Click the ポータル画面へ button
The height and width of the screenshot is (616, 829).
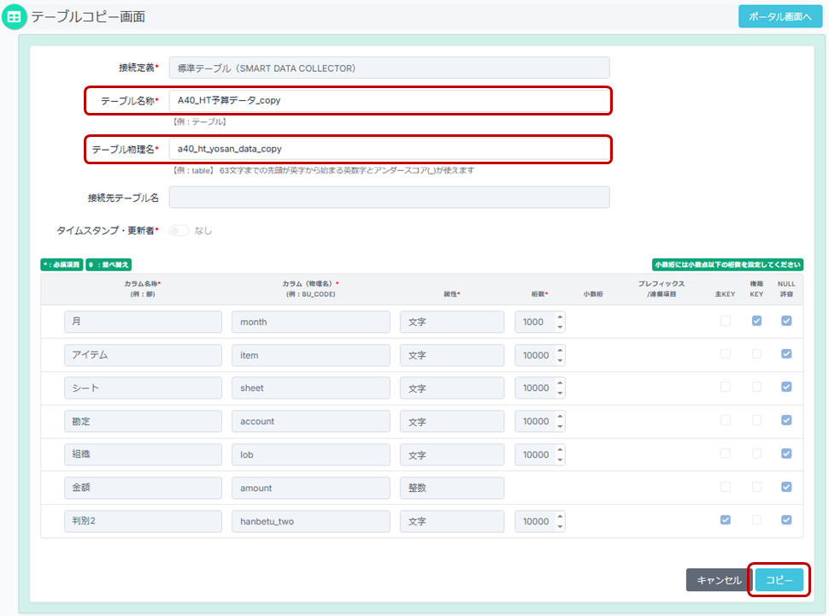click(779, 16)
